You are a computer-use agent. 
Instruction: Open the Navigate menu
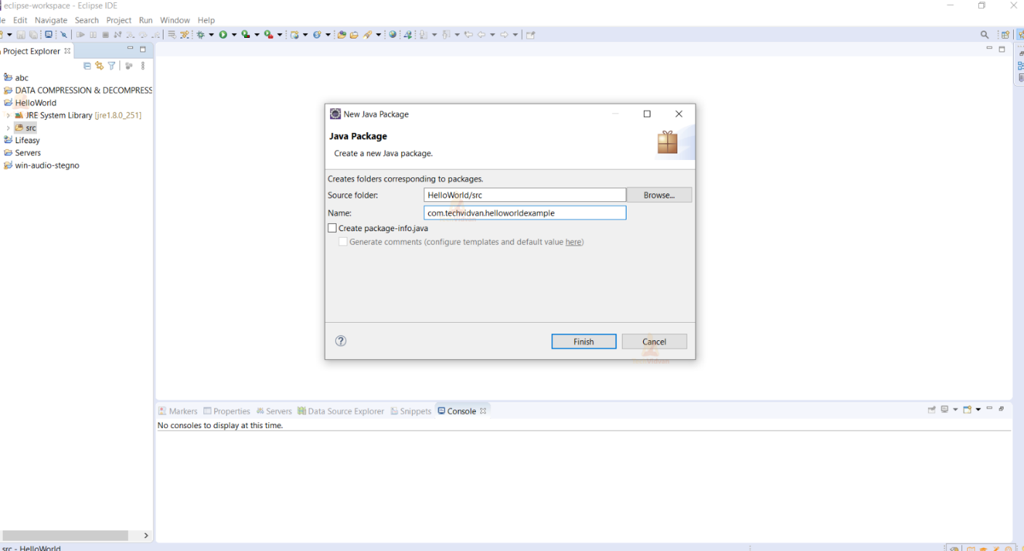51,20
